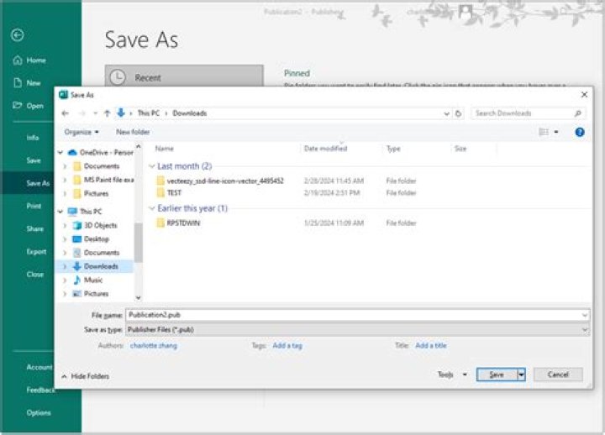Viewport: 605px width, 435px height.
Task: Sort by the Type column header
Action: [393, 149]
